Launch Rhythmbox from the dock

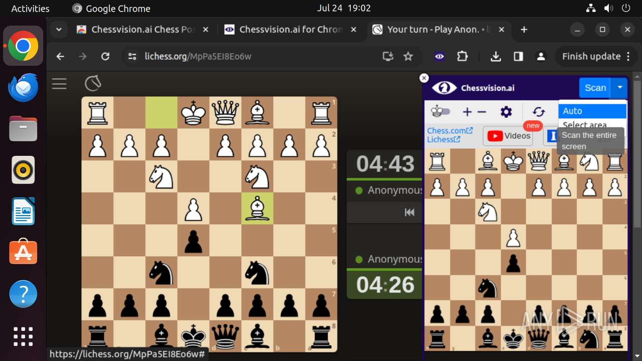[x=23, y=170]
